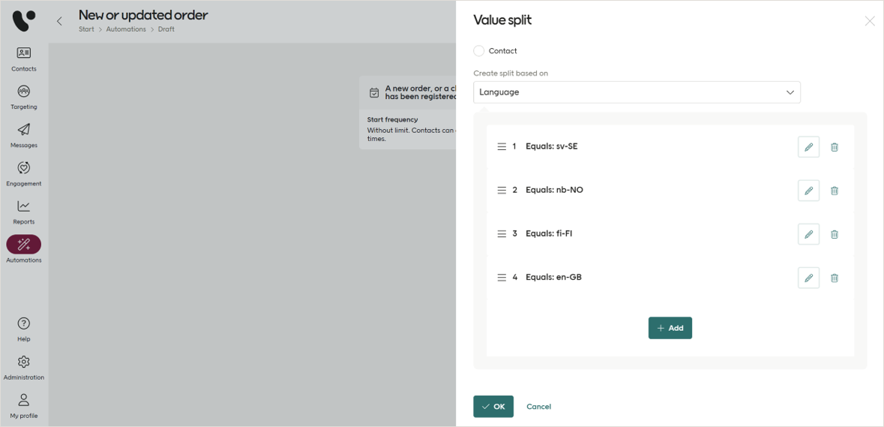
Task: Grab the drag handle of rule 1
Action: pos(502,146)
